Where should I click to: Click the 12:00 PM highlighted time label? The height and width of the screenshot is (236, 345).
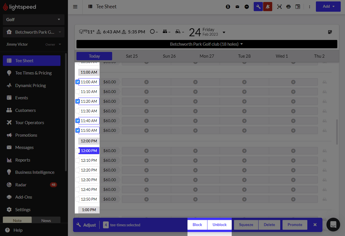pos(89,151)
